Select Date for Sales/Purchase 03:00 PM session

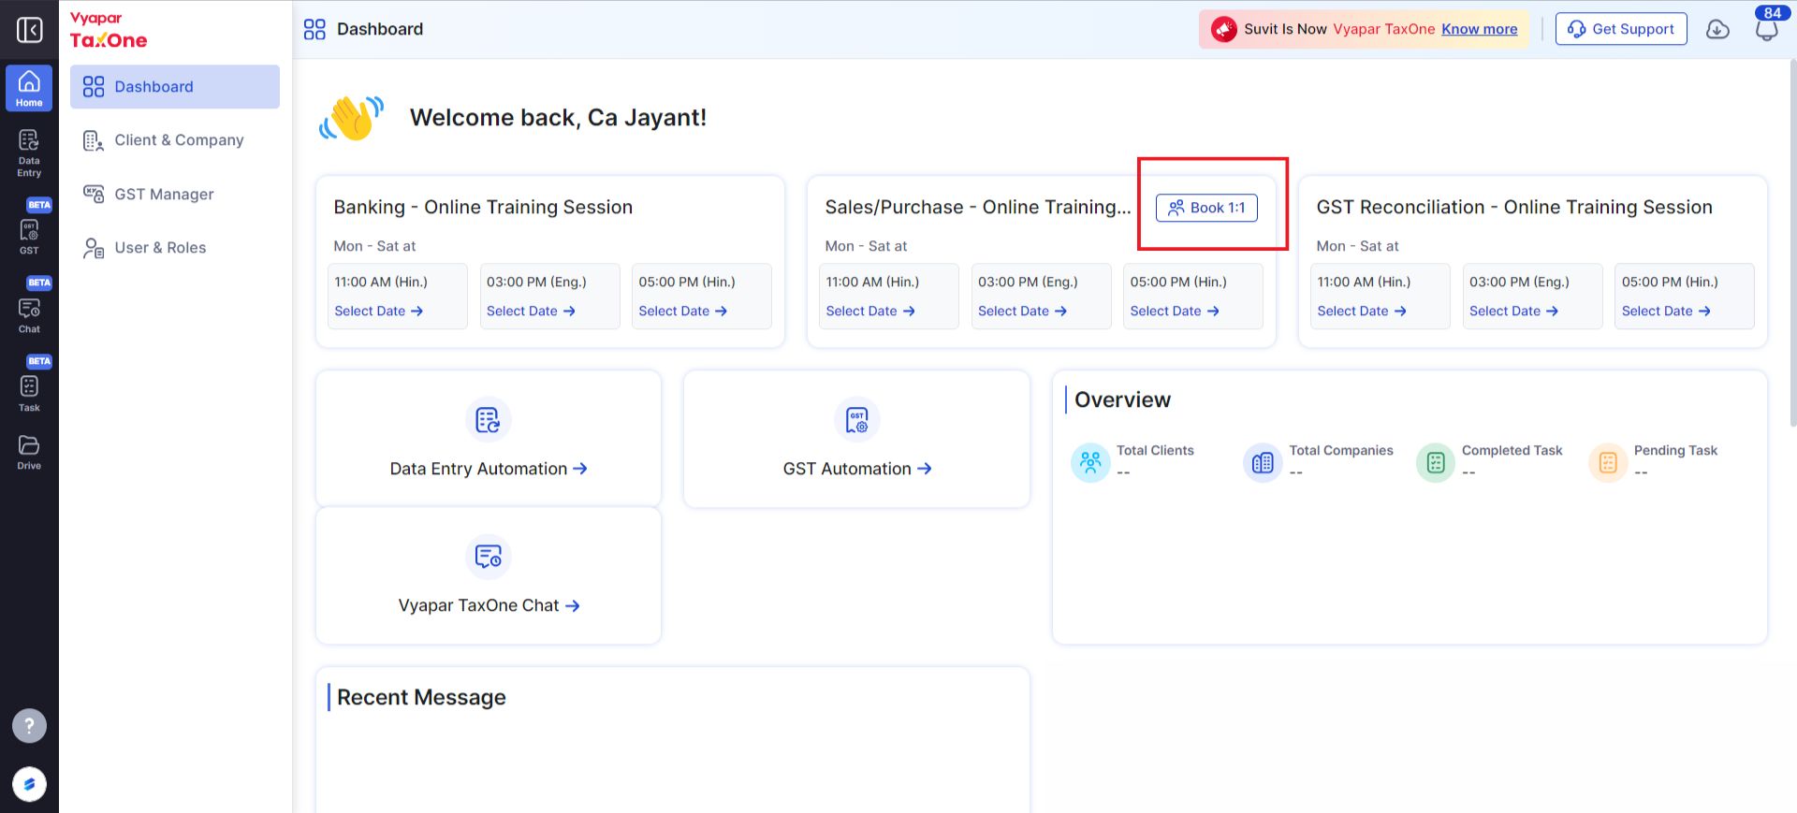click(1022, 311)
